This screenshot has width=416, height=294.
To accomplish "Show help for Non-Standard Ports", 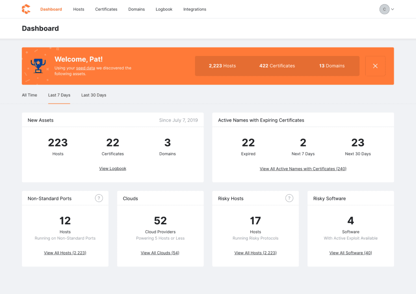I will tap(99, 198).
